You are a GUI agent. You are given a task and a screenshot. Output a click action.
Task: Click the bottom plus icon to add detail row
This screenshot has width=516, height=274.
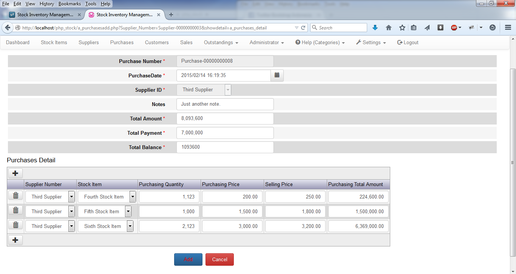15,240
